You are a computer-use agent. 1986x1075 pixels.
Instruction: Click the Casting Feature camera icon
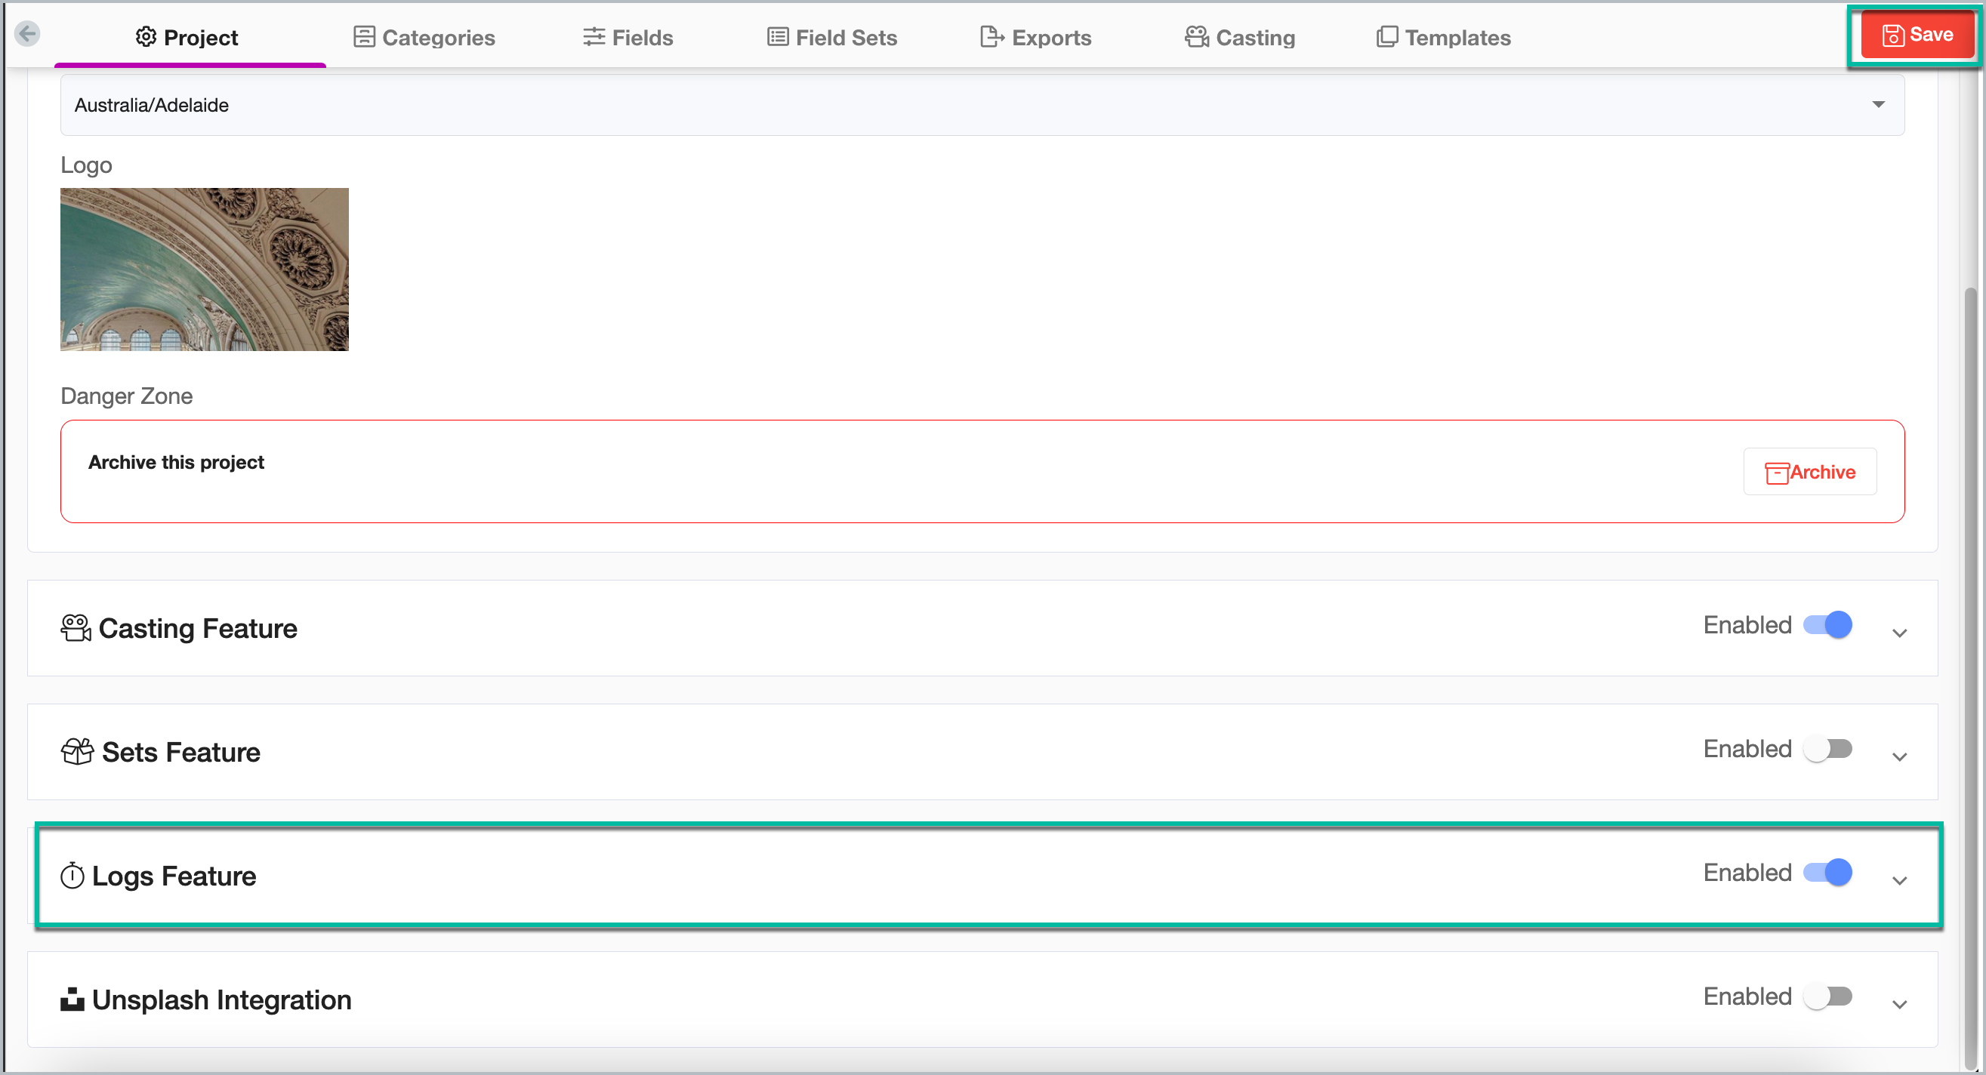pyautogui.click(x=76, y=628)
